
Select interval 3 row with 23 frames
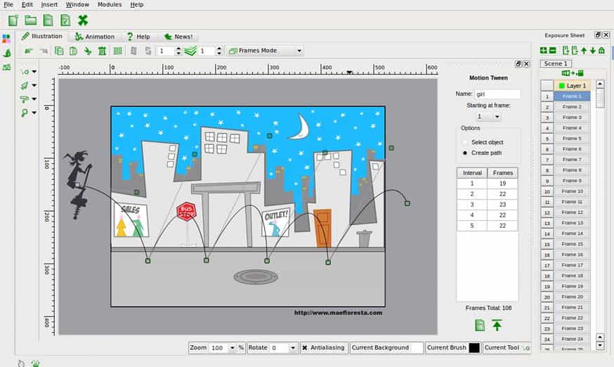[487, 205]
